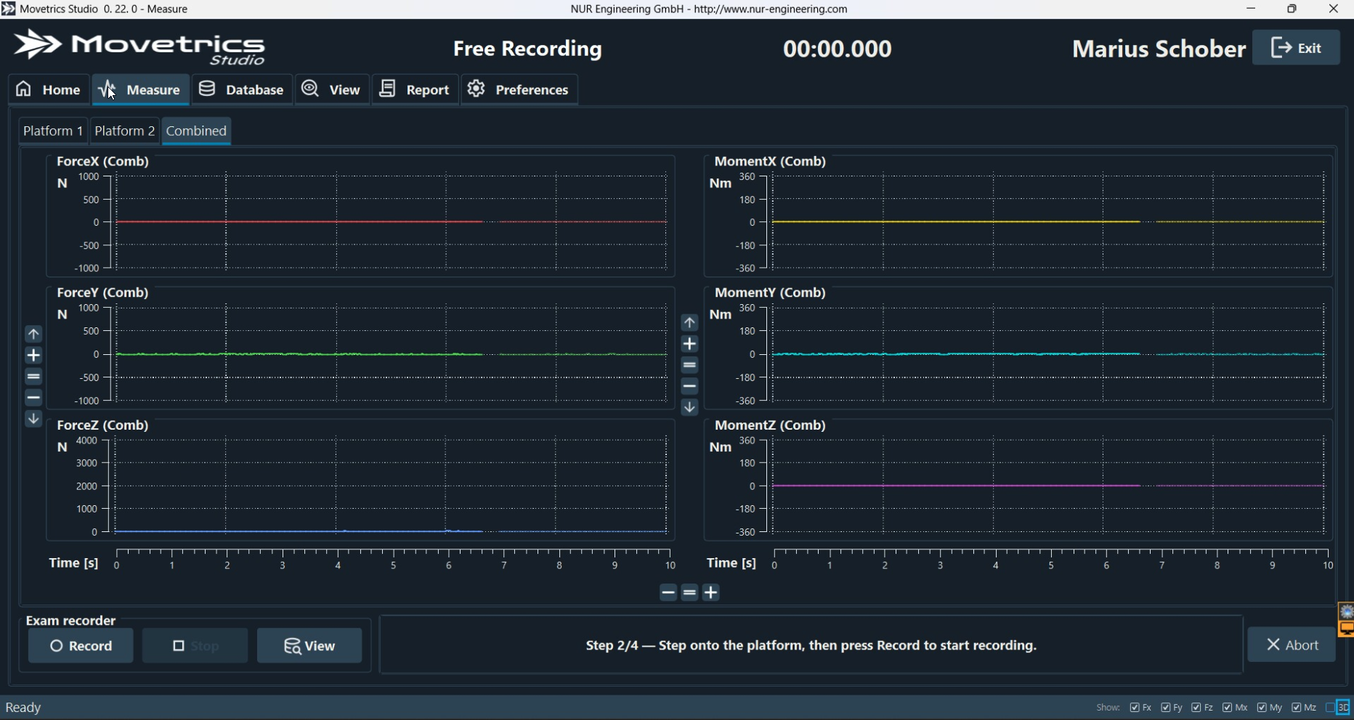1354x720 pixels.
Task: Switch to the Platform 1 tab
Action: 53,131
